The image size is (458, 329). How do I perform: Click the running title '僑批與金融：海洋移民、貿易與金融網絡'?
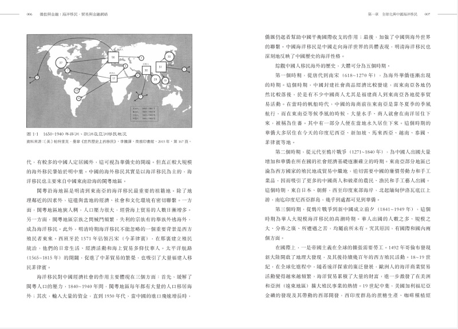click(74, 14)
